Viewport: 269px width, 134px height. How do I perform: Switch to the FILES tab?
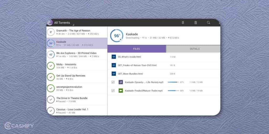pyautogui.click(x=137, y=49)
